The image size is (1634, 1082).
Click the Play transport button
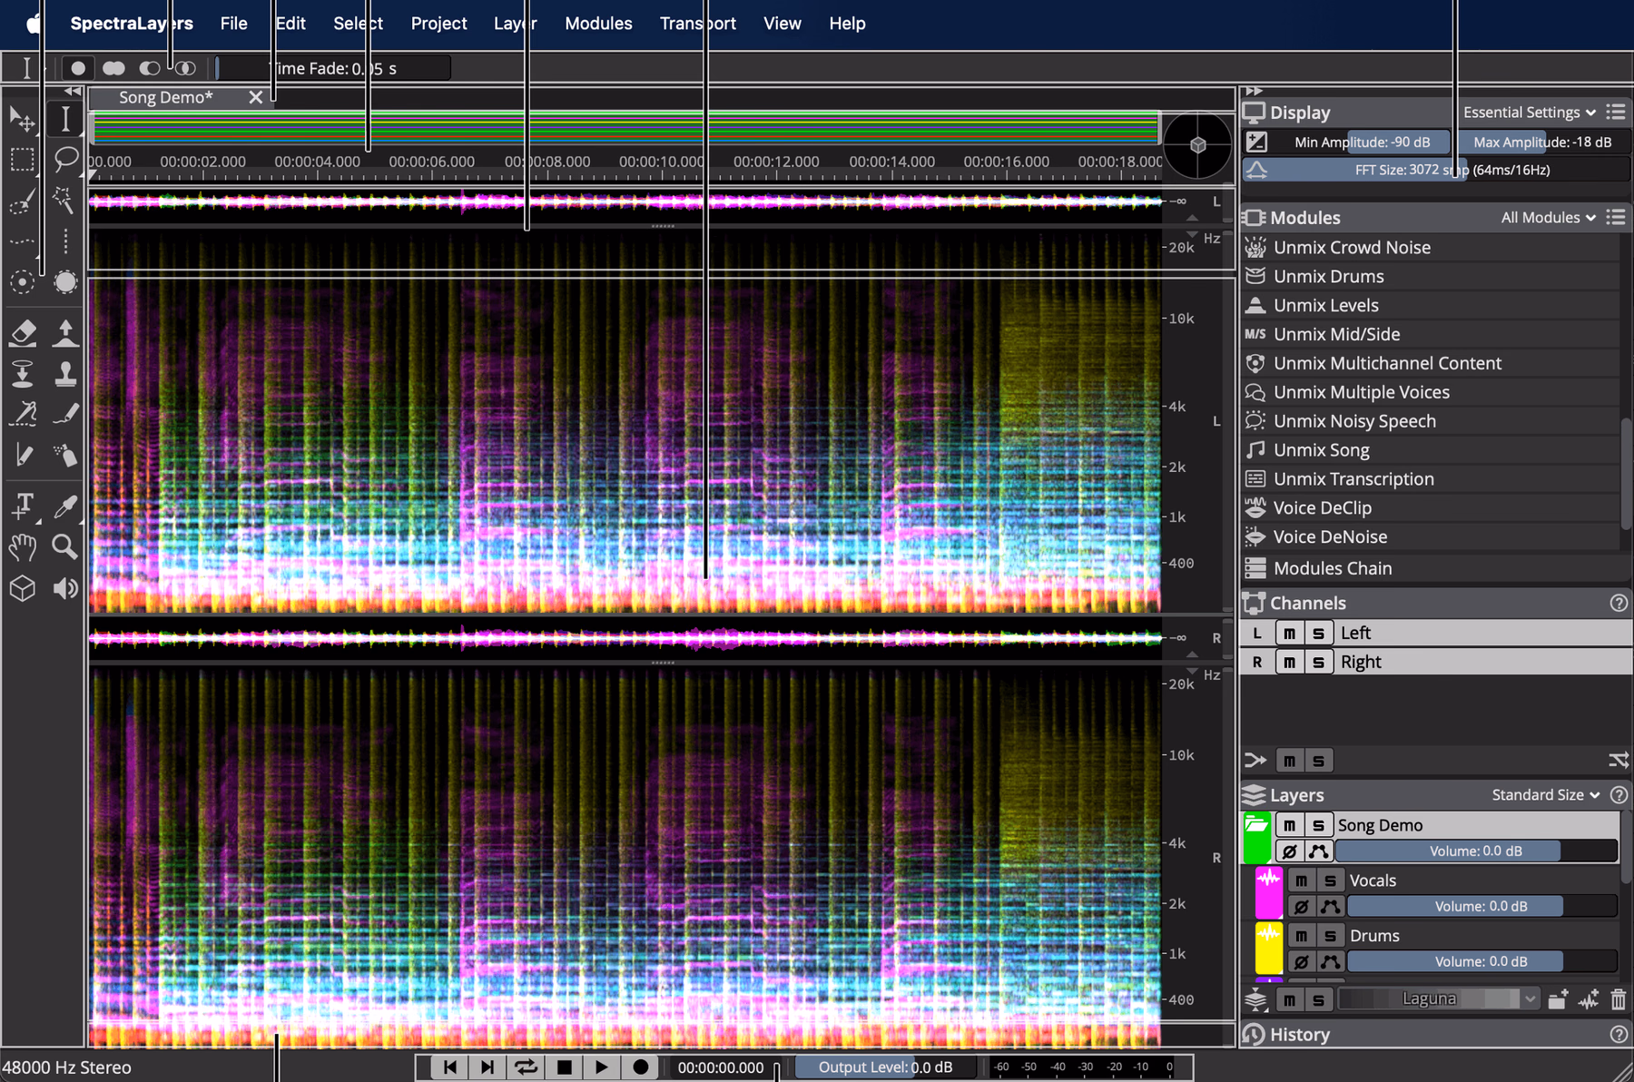[601, 1067]
